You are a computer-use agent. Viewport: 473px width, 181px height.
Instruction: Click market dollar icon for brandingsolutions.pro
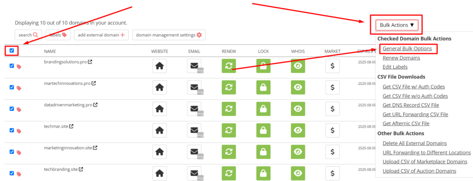(333, 66)
